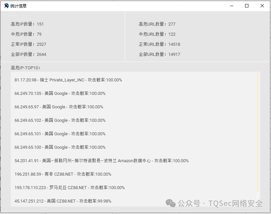The image size is (271, 214).
Task: Click the 统计信息 app icon in title bar
Action: [6, 6]
